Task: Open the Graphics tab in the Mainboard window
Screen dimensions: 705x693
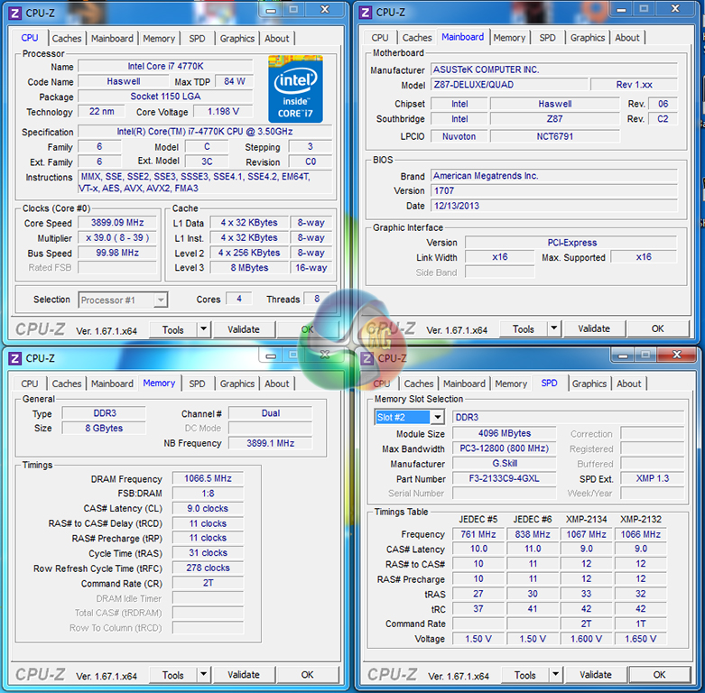Action: [x=588, y=38]
